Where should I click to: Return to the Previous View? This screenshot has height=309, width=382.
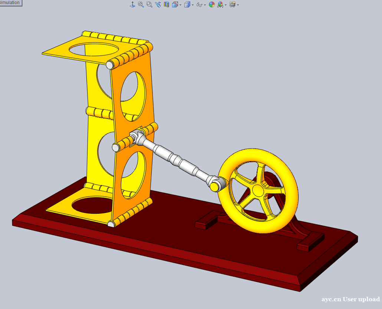[158, 4]
